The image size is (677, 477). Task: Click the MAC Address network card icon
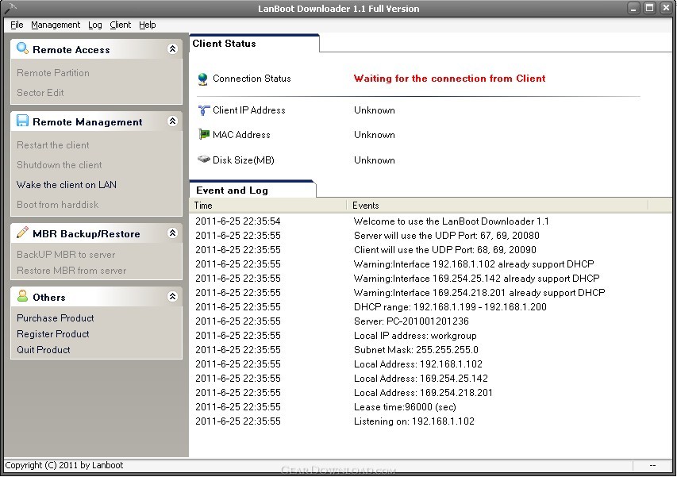(203, 135)
